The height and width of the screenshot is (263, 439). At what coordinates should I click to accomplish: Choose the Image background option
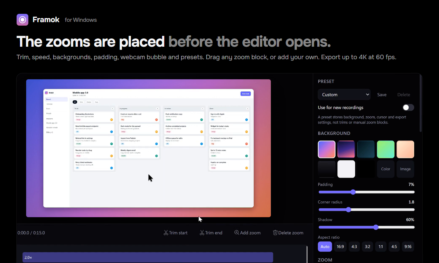coord(405,169)
